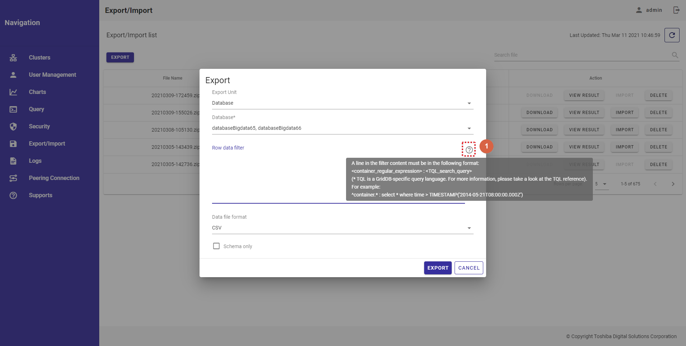Viewport: 686px width, 346px height.
Task: Go to Charts section
Action: click(x=37, y=92)
